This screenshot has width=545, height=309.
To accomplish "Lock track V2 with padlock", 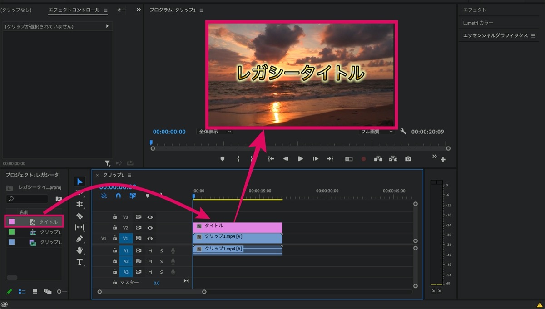I will (115, 228).
